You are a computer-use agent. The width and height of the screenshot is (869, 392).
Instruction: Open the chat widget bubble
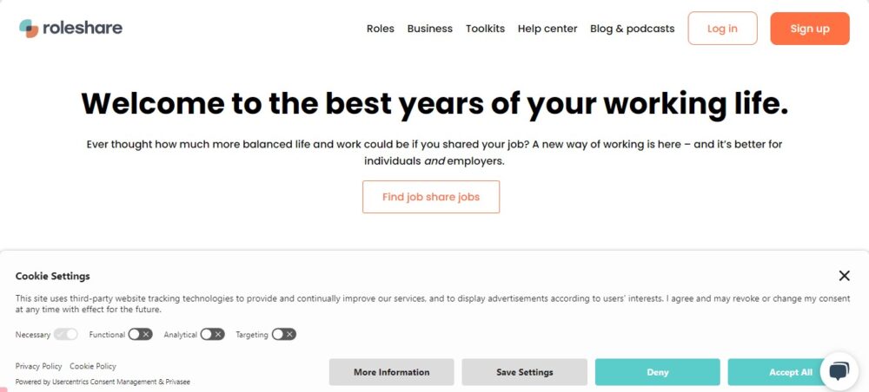[x=839, y=371]
